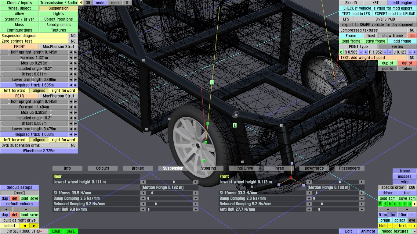Adjust front Anti Roll 27.7 N/mm slider

pyautogui.click(x=335, y=209)
